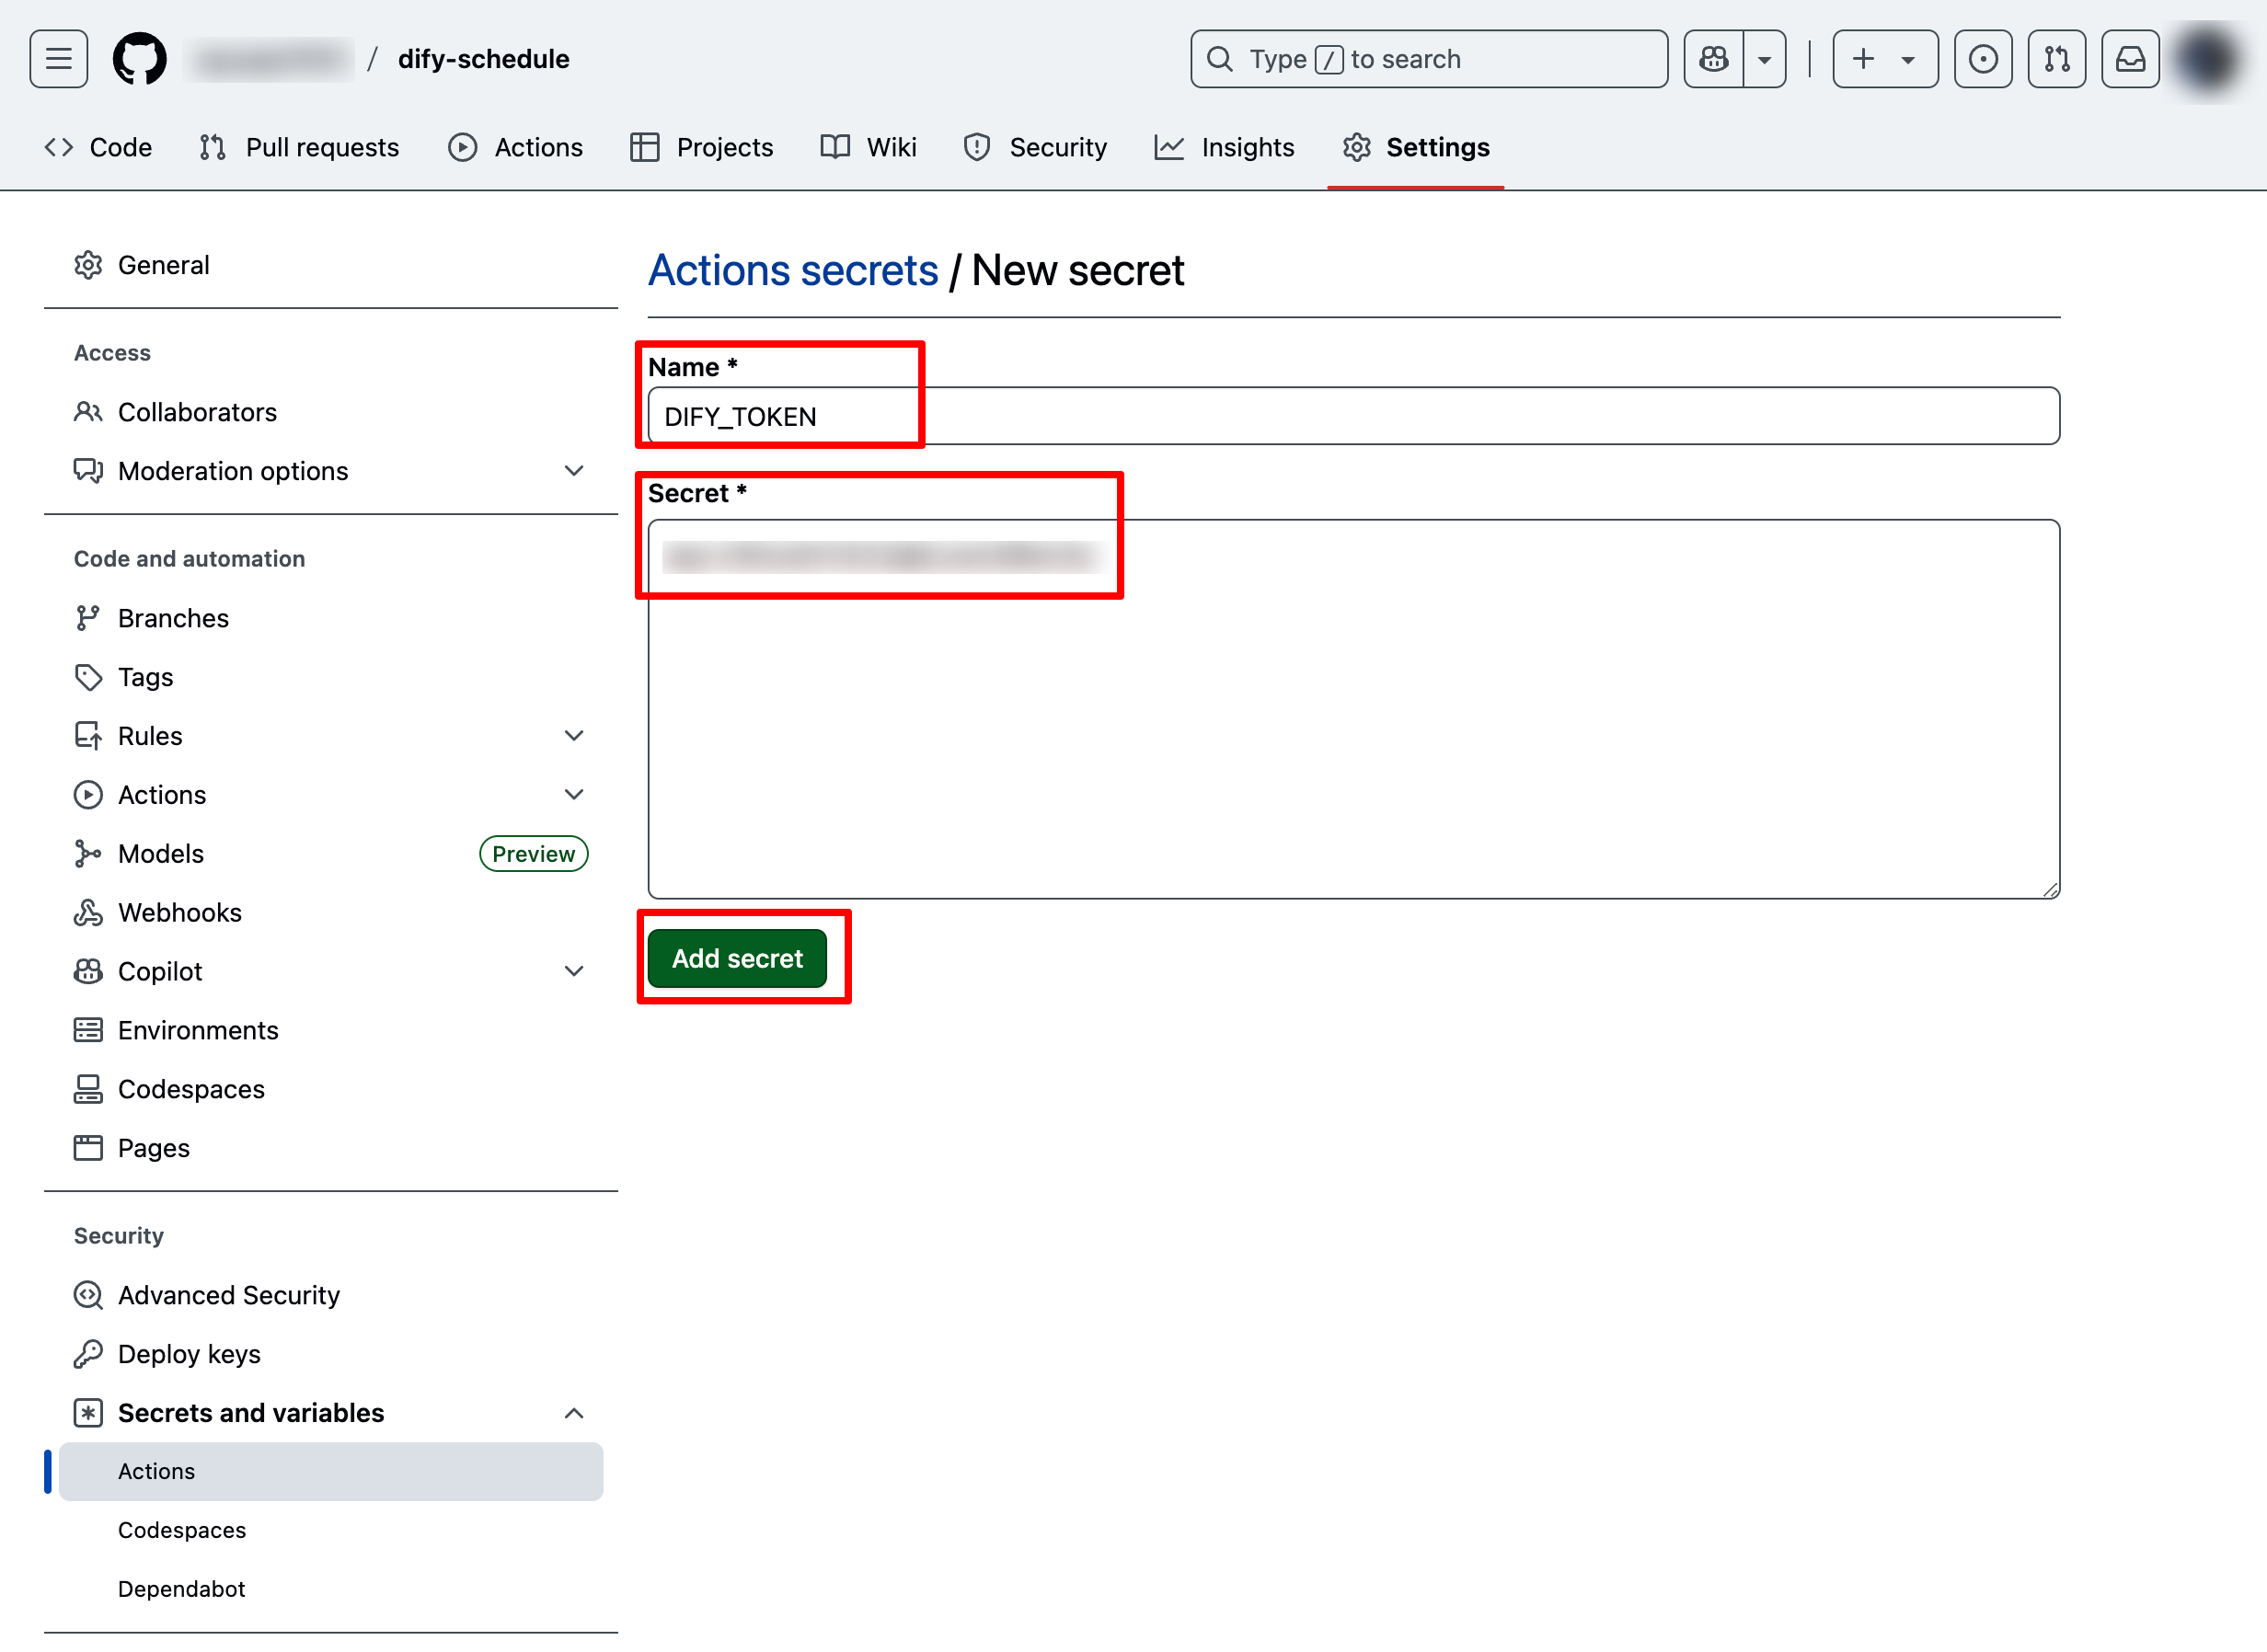This screenshot has height=1652, width=2267.
Task: Collapse the Secrets and variables section
Action: [573, 1413]
